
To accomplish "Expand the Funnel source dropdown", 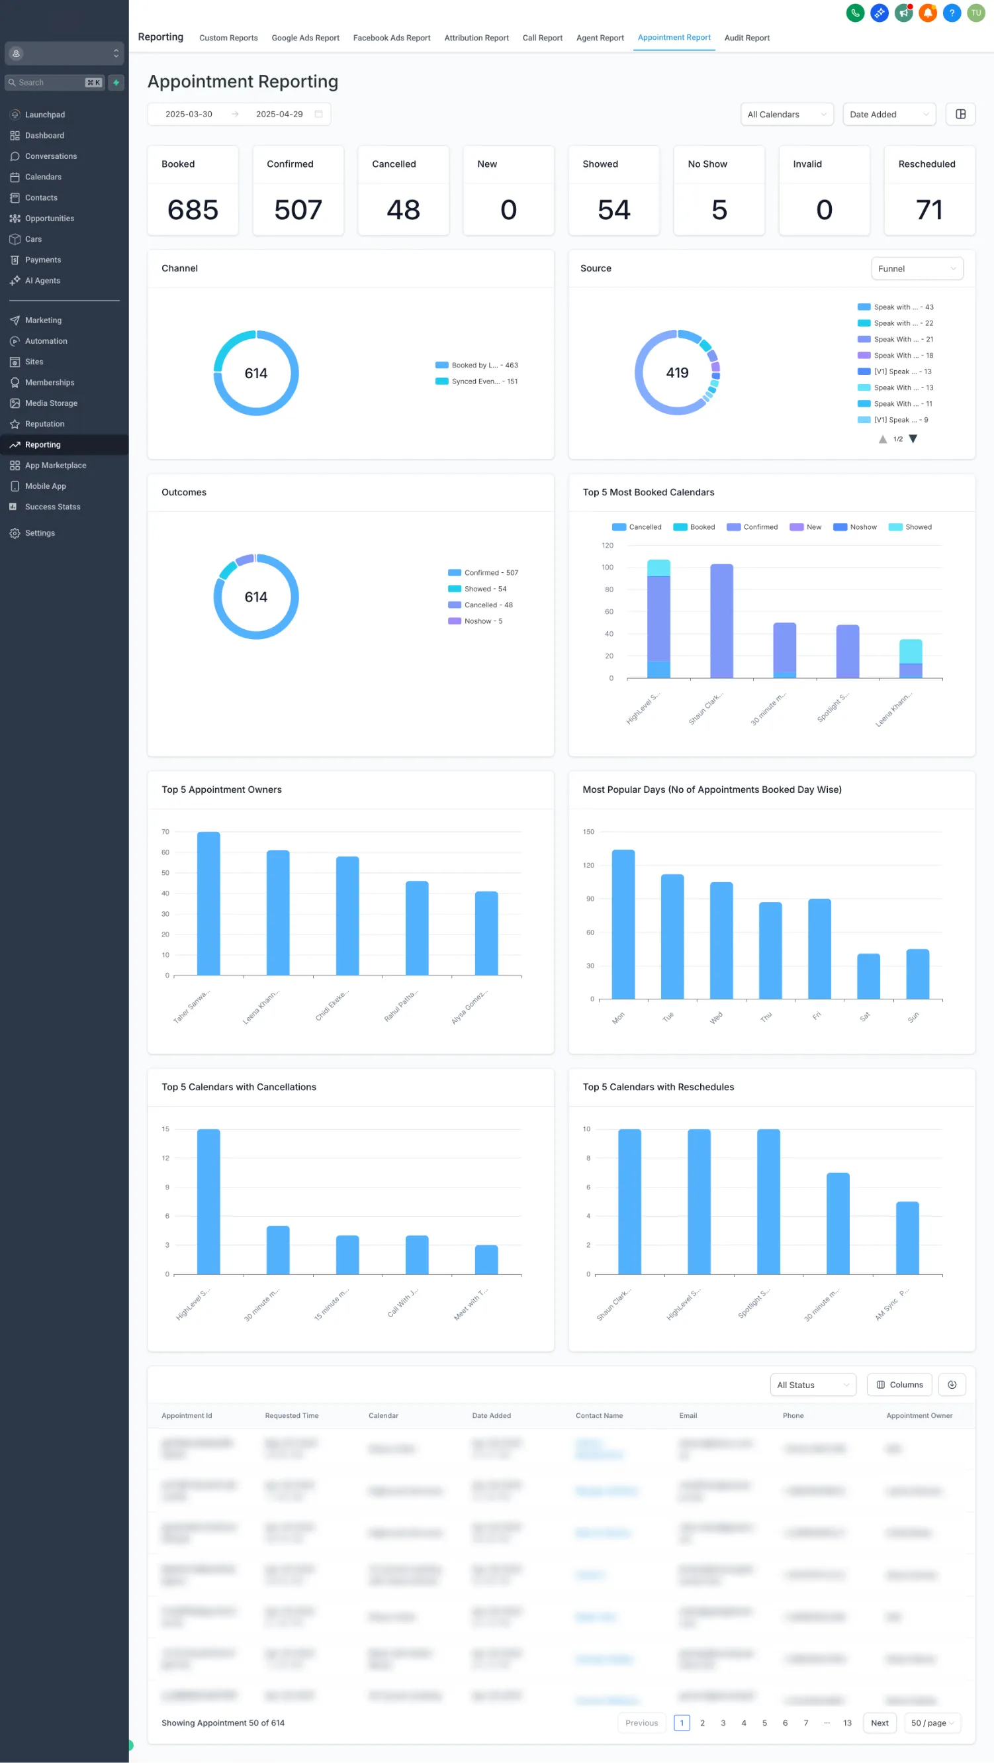I will pos(917,269).
